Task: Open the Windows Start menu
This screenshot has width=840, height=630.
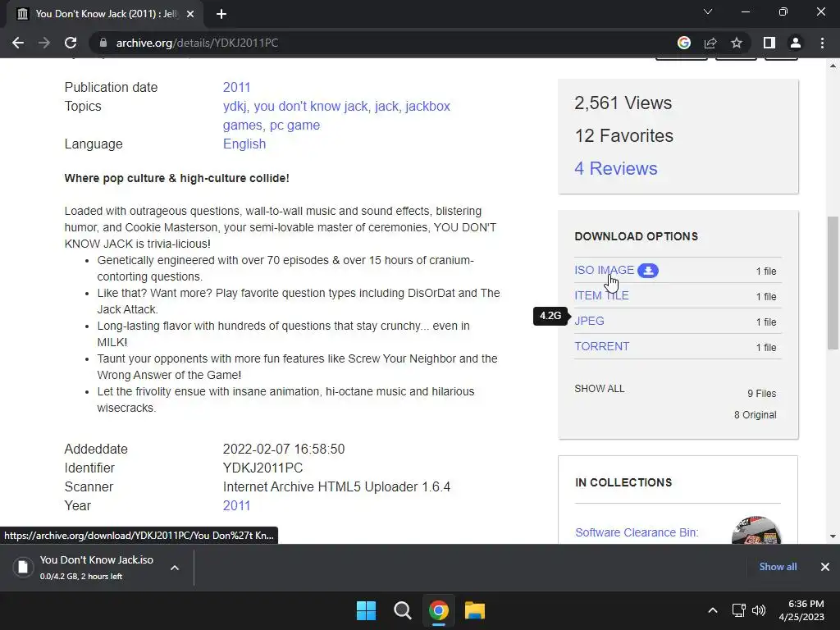Action: [367, 610]
